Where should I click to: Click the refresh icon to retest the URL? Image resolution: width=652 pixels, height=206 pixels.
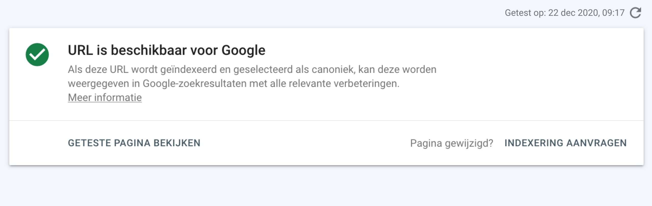pyautogui.click(x=635, y=13)
